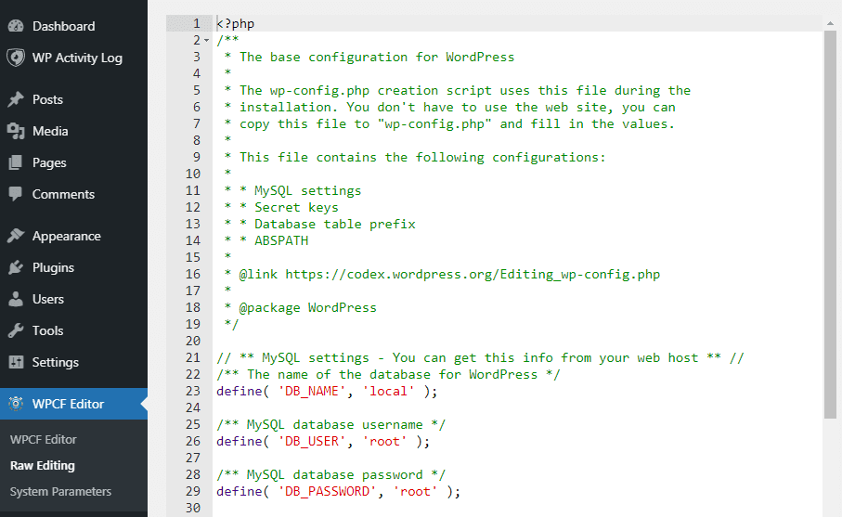Select the Raw Editing submenu link
842x517 pixels.
[43, 465]
